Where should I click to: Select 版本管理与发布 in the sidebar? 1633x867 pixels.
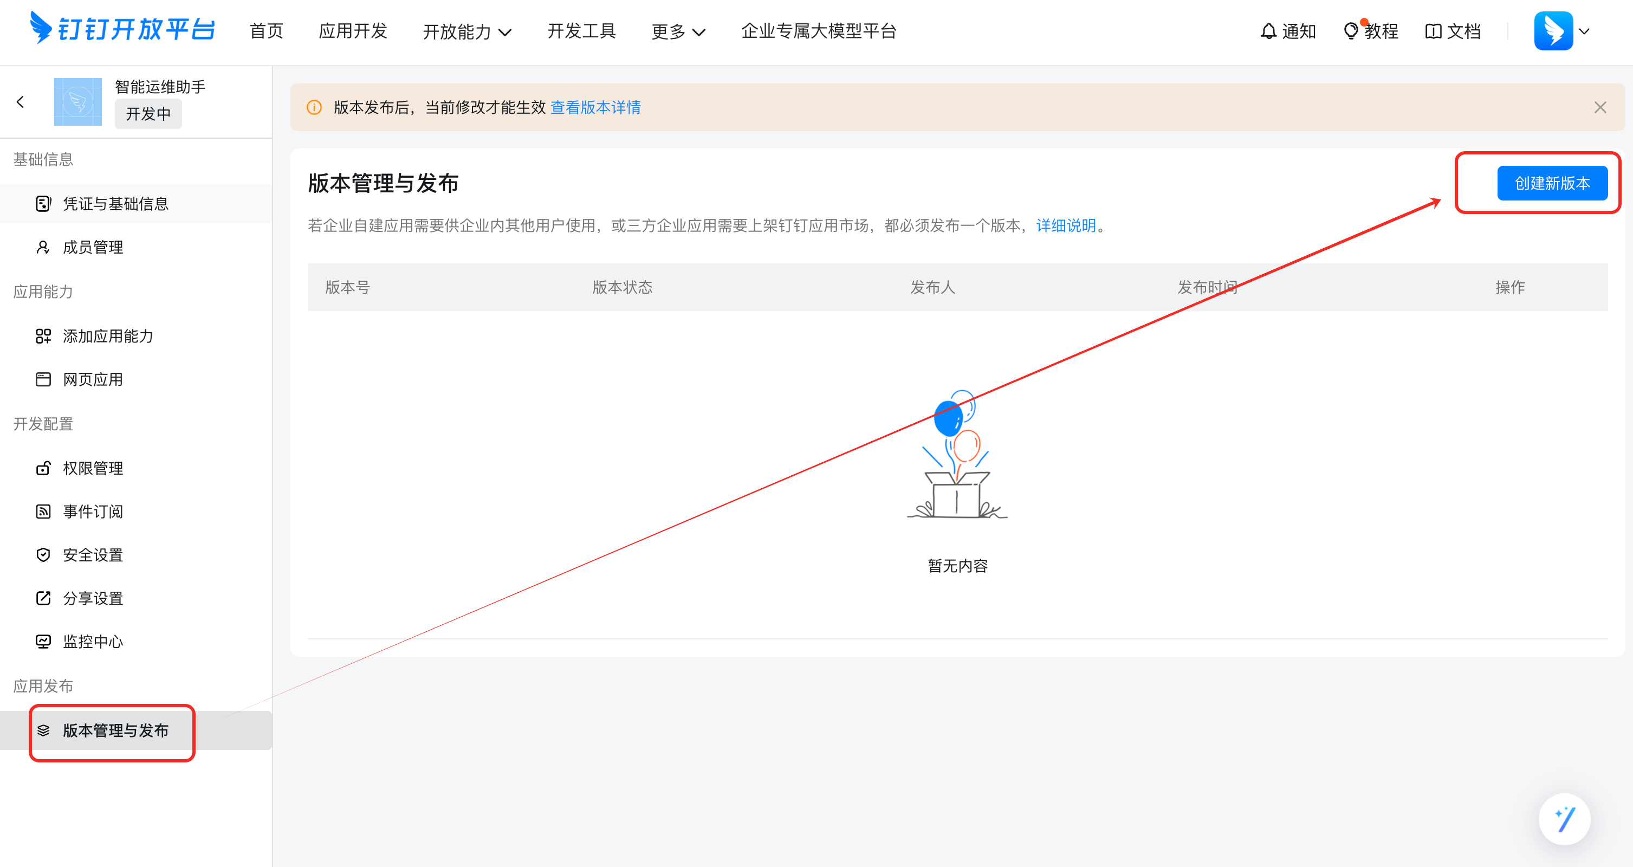137,730
